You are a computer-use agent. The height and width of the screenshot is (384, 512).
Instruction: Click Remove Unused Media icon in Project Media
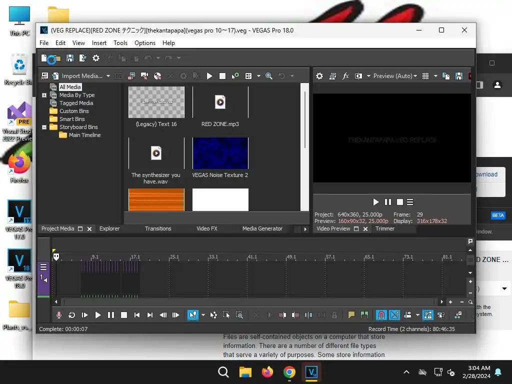tap(44, 76)
